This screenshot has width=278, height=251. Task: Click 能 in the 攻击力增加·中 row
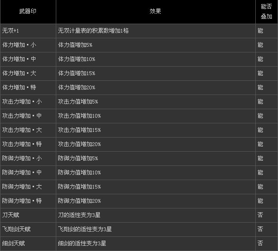[x=260, y=116]
